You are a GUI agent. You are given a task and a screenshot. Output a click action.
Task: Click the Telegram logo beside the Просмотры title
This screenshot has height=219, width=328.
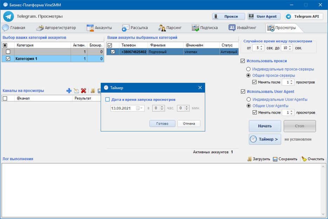(x=8, y=16)
